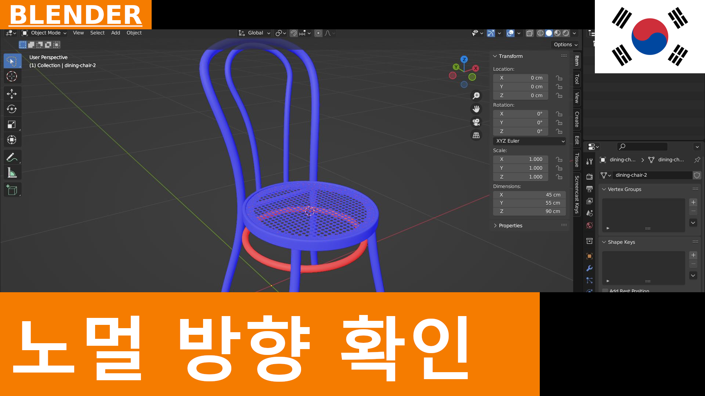This screenshot has width=705, height=396.
Task: Select the Transform tool
Action: click(x=12, y=140)
